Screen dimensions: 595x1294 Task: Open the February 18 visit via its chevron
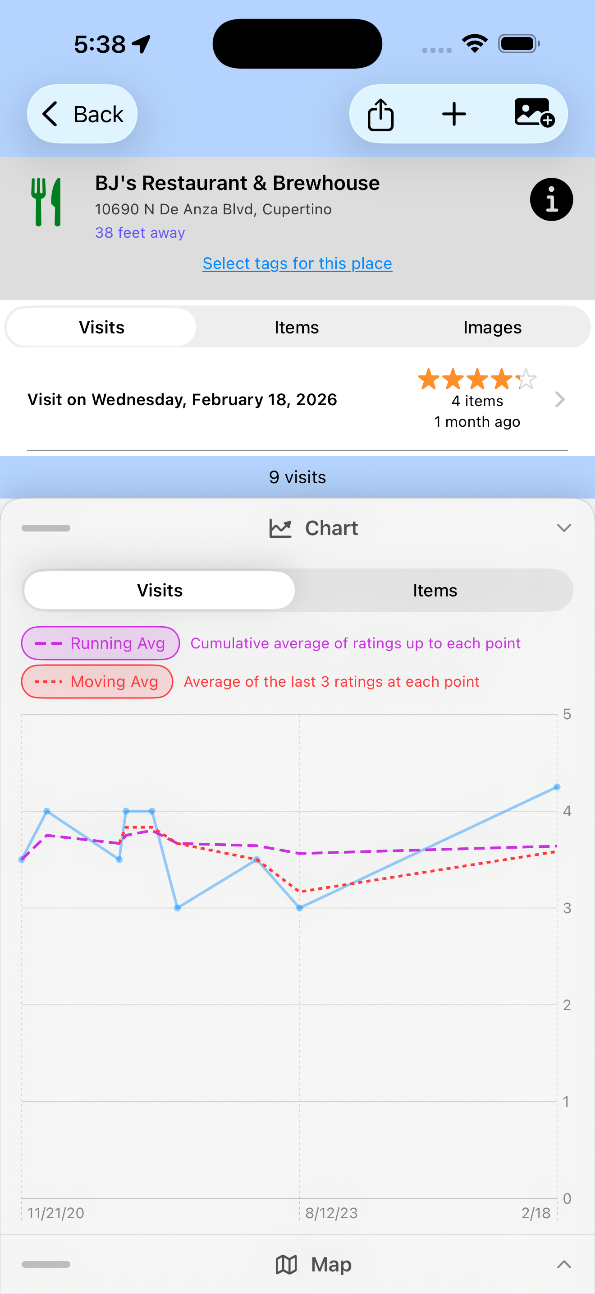pos(560,399)
